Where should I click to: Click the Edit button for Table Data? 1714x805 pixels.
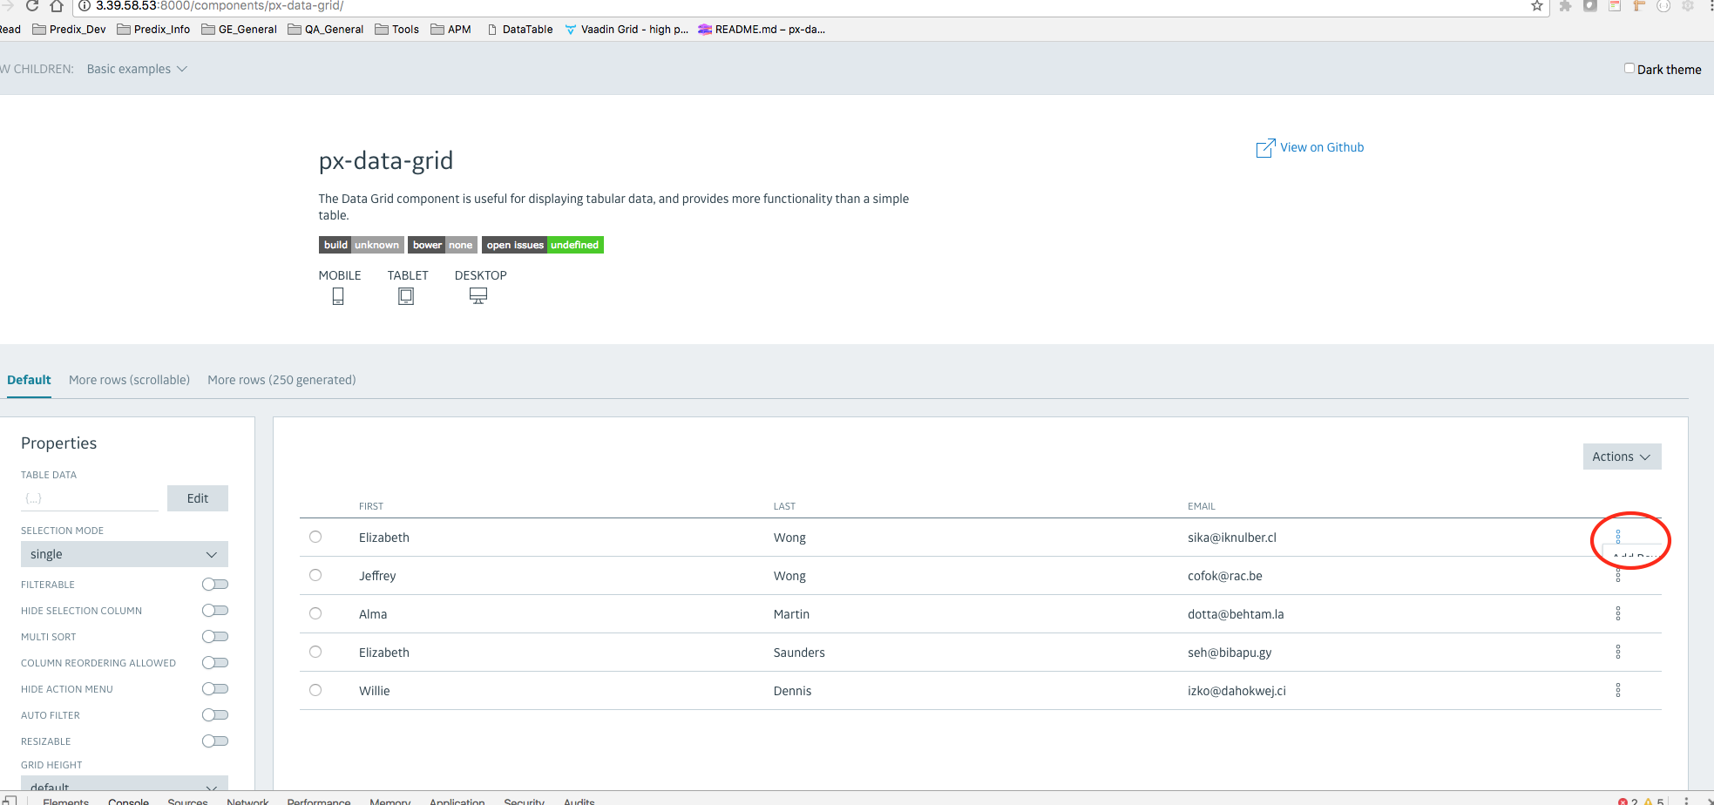tap(198, 498)
